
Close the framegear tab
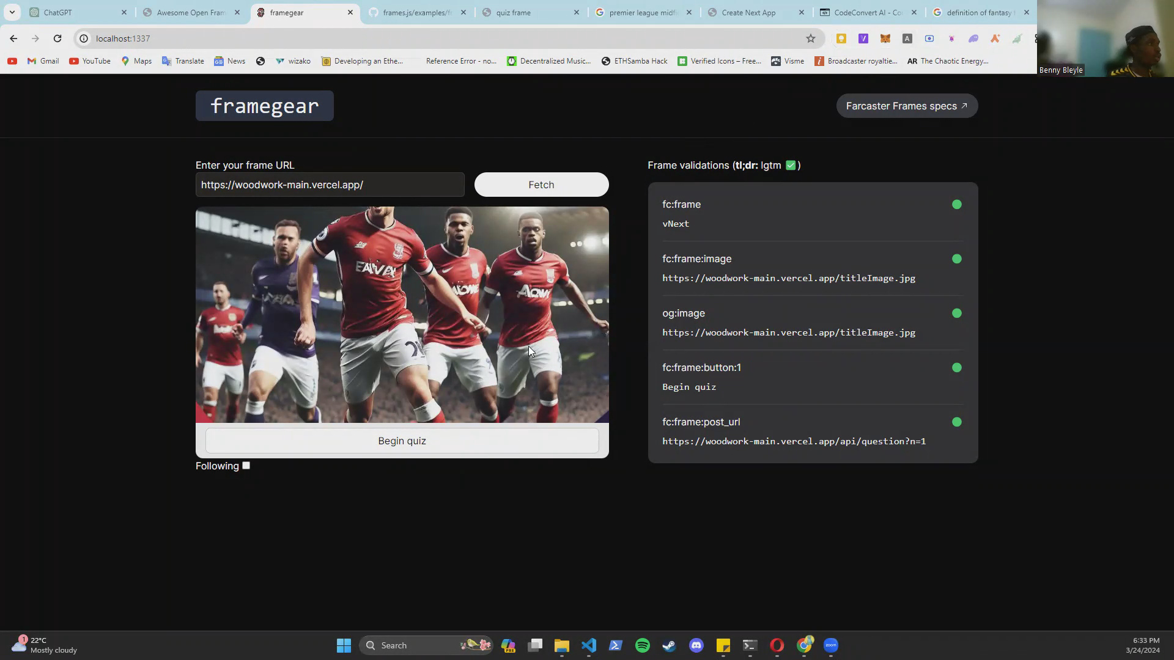350,12
